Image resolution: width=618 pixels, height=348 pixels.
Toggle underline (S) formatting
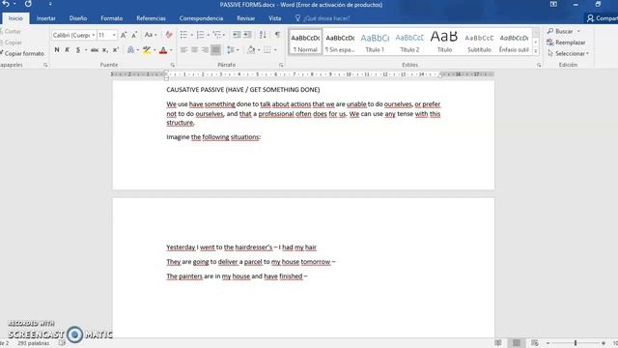tap(78, 50)
